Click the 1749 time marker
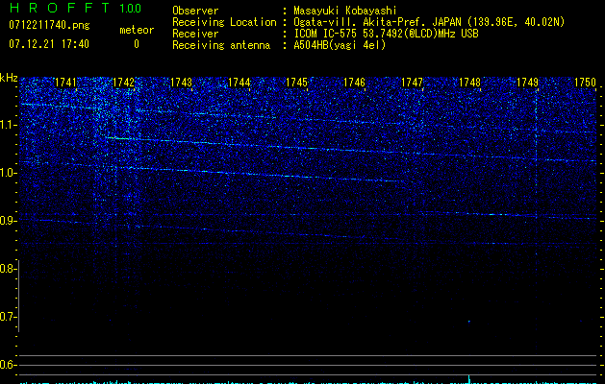 527,82
